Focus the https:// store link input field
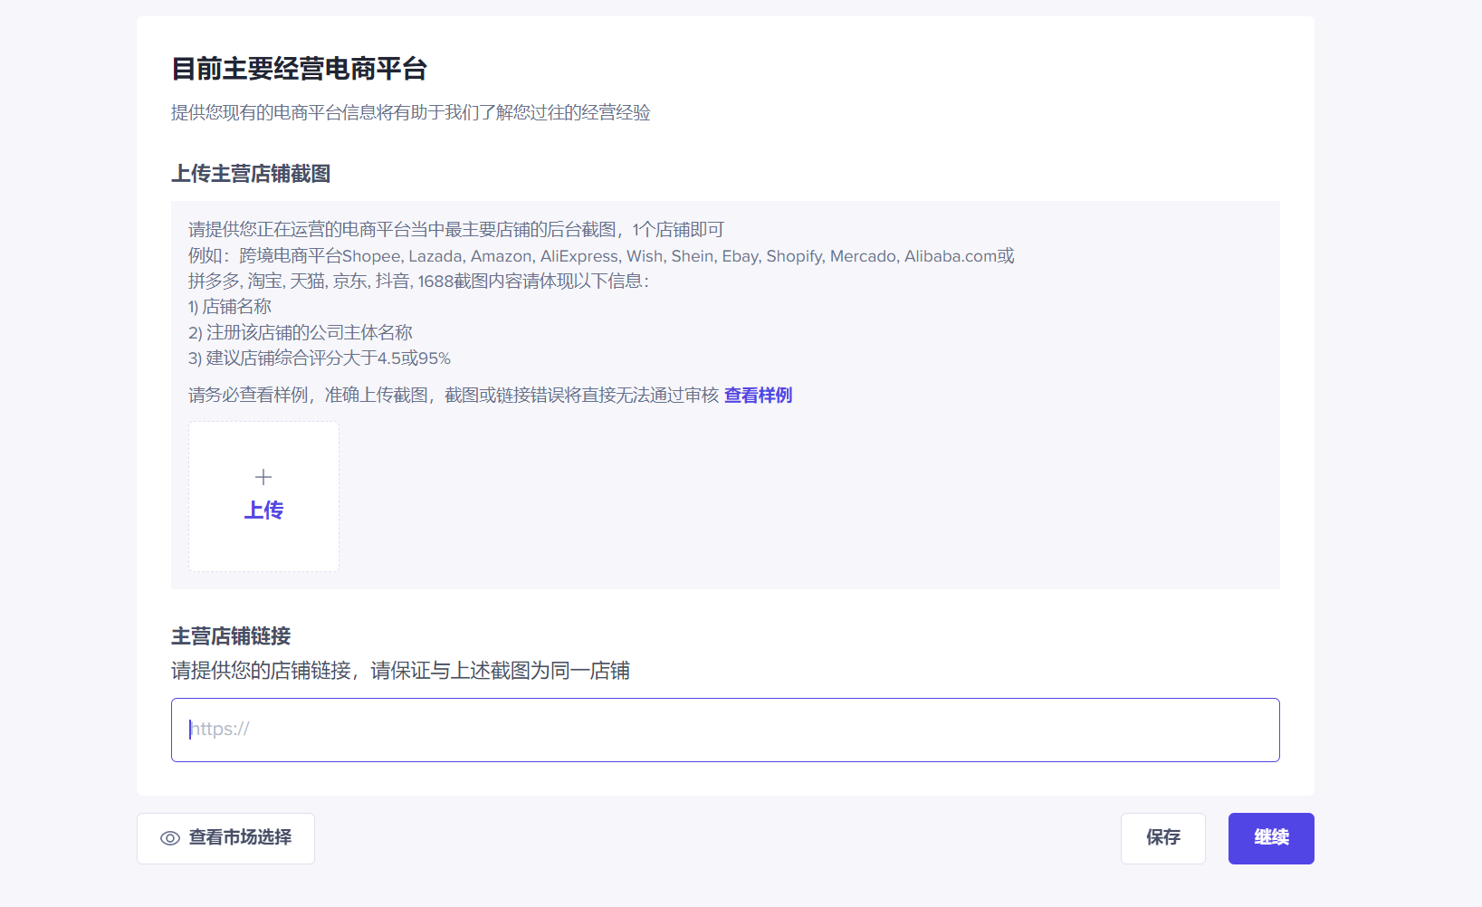The height and width of the screenshot is (907, 1482). click(x=724, y=730)
